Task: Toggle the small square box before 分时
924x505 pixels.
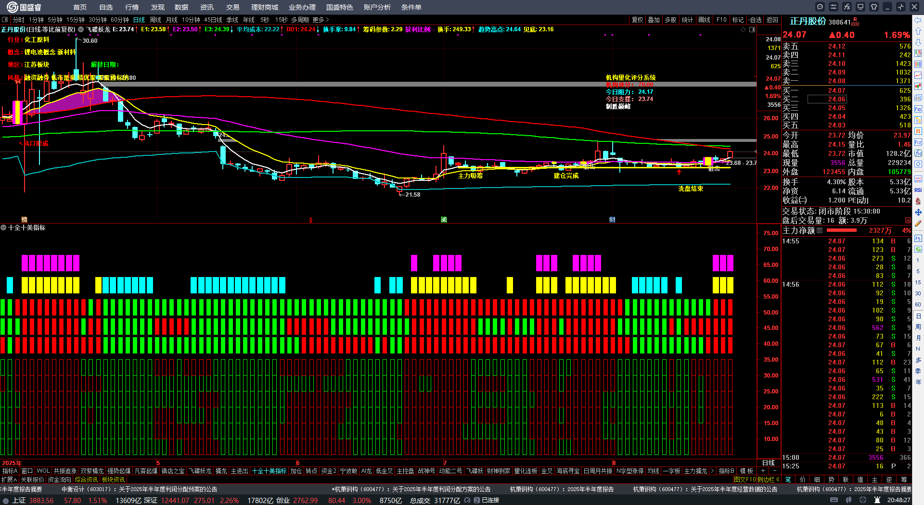Action: pos(5,20)
